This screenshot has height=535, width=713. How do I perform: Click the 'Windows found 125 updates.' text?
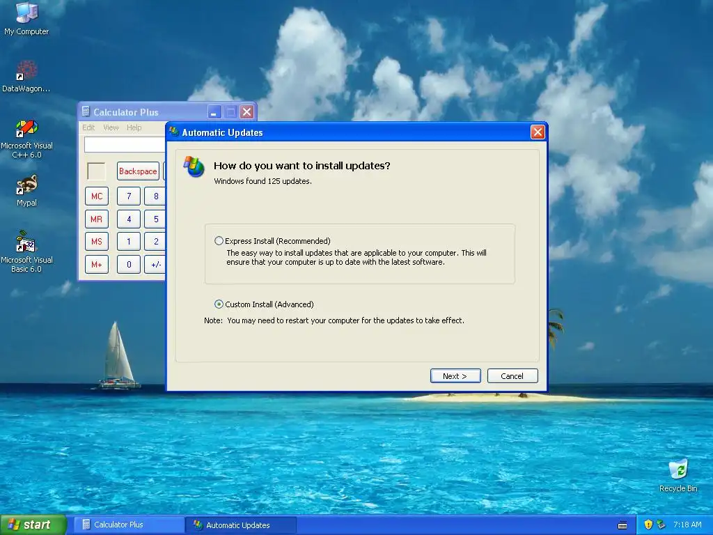coord(263,181)
